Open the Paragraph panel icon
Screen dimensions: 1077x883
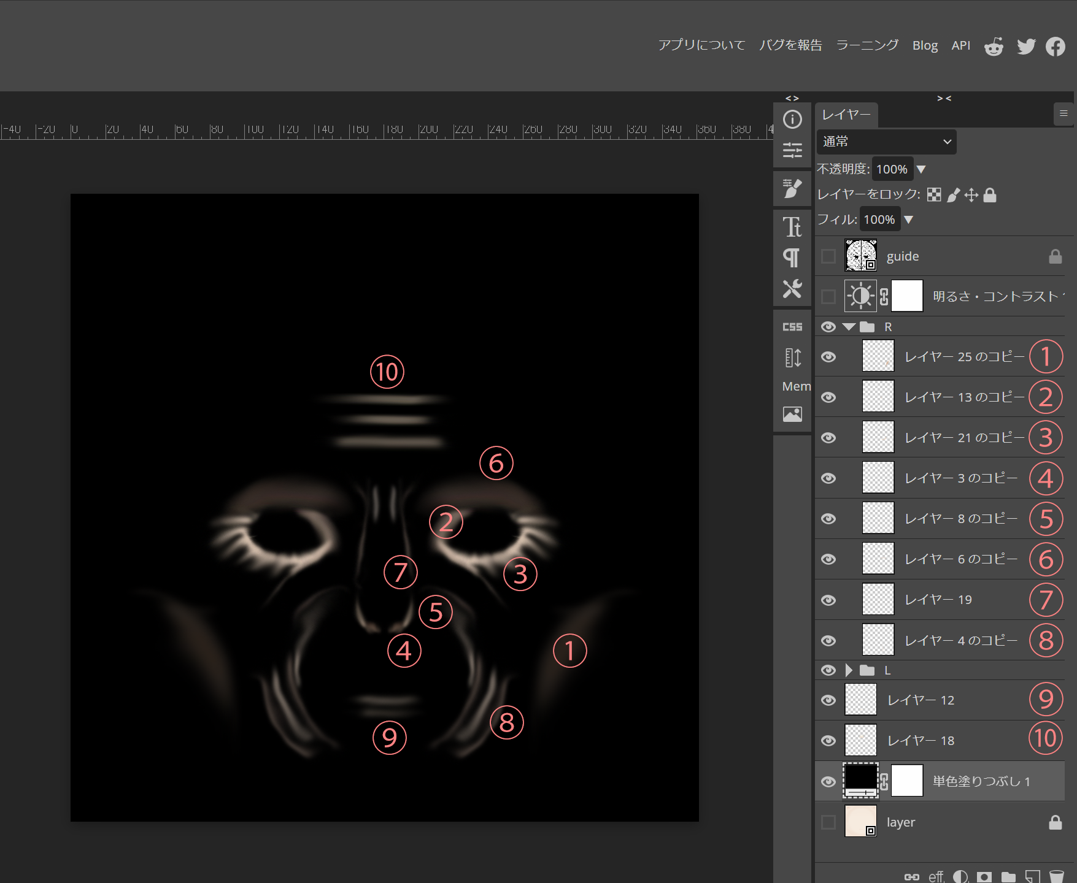tap(792, 258)
